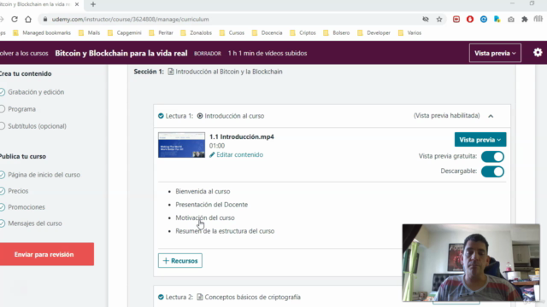547x307 pixels.
Task: Click the check icon beside Lectura 2
Action: pyautogui.click(x=161, y=297)
